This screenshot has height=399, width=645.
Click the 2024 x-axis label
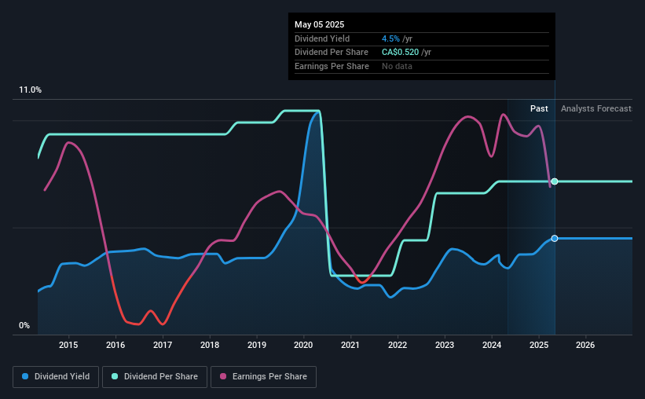492,345
